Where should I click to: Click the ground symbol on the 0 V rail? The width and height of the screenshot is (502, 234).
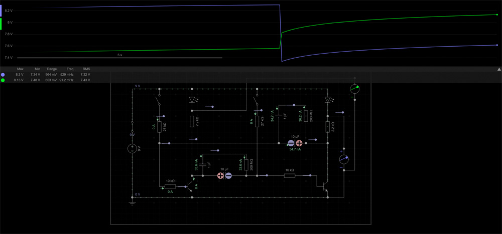(x=132, y=202)
